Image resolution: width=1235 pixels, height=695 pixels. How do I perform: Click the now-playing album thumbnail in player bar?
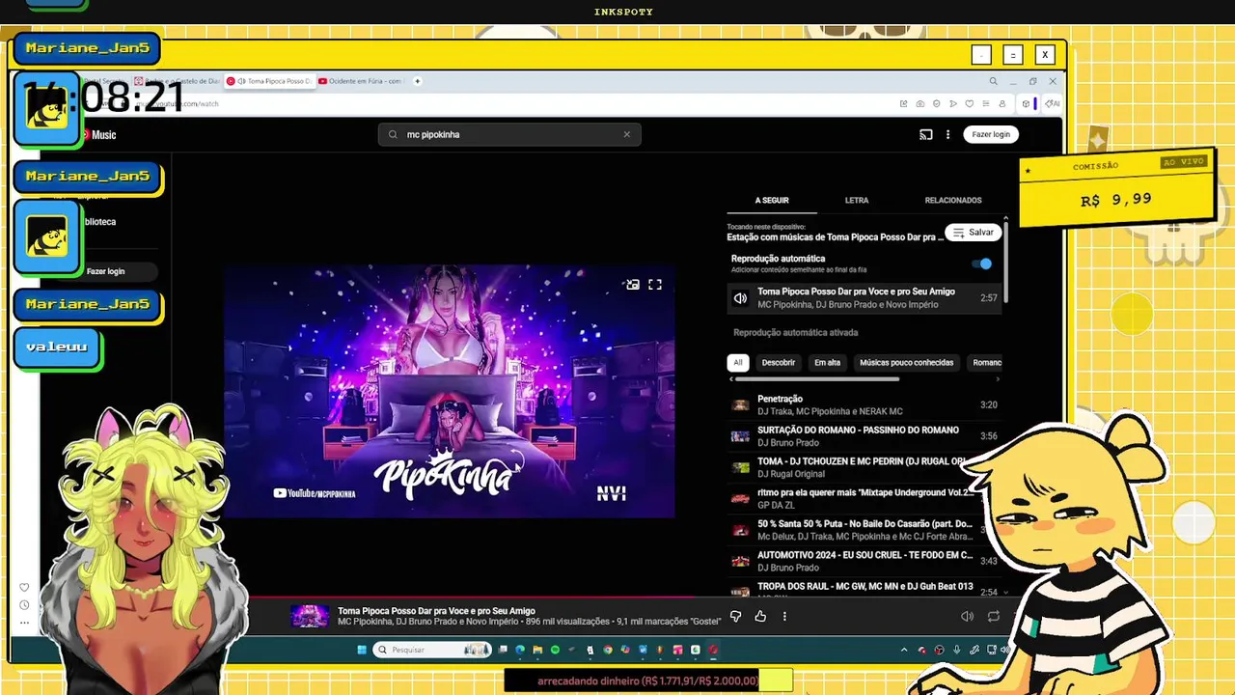(x=310, y=616)
